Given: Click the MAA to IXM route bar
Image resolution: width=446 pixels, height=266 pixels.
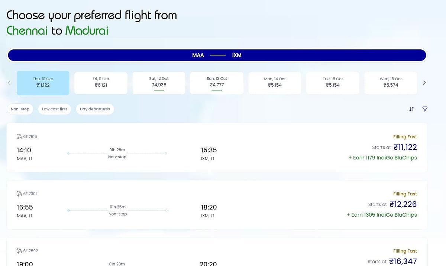Looking at the screenshot, I should coord(217,55).
